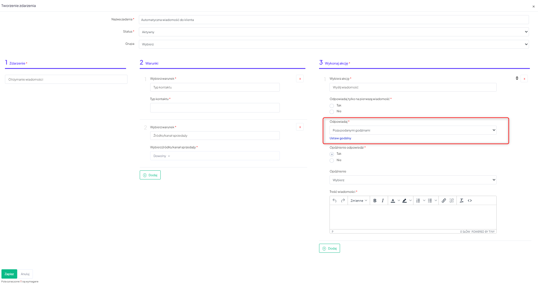Clear formatting in the message editor

(461, 201)
